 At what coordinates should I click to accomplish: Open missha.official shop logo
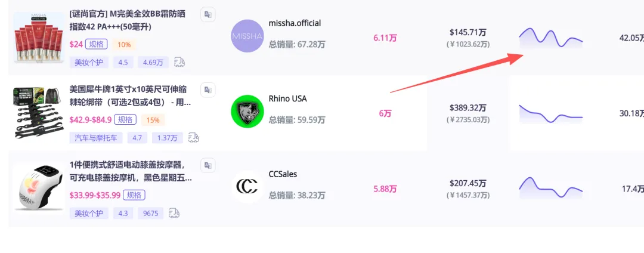tap(247, 36)
